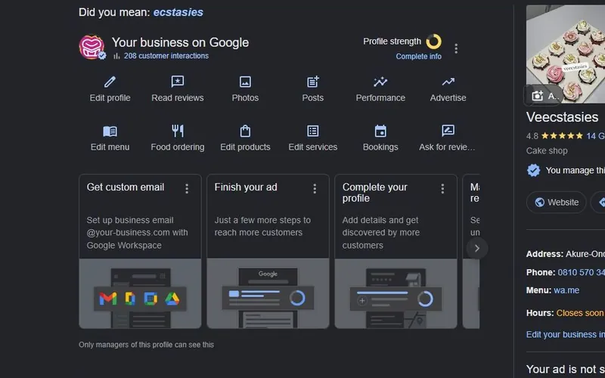
Task: Click the Akure-Ondo address text
Action: (585, 254)
